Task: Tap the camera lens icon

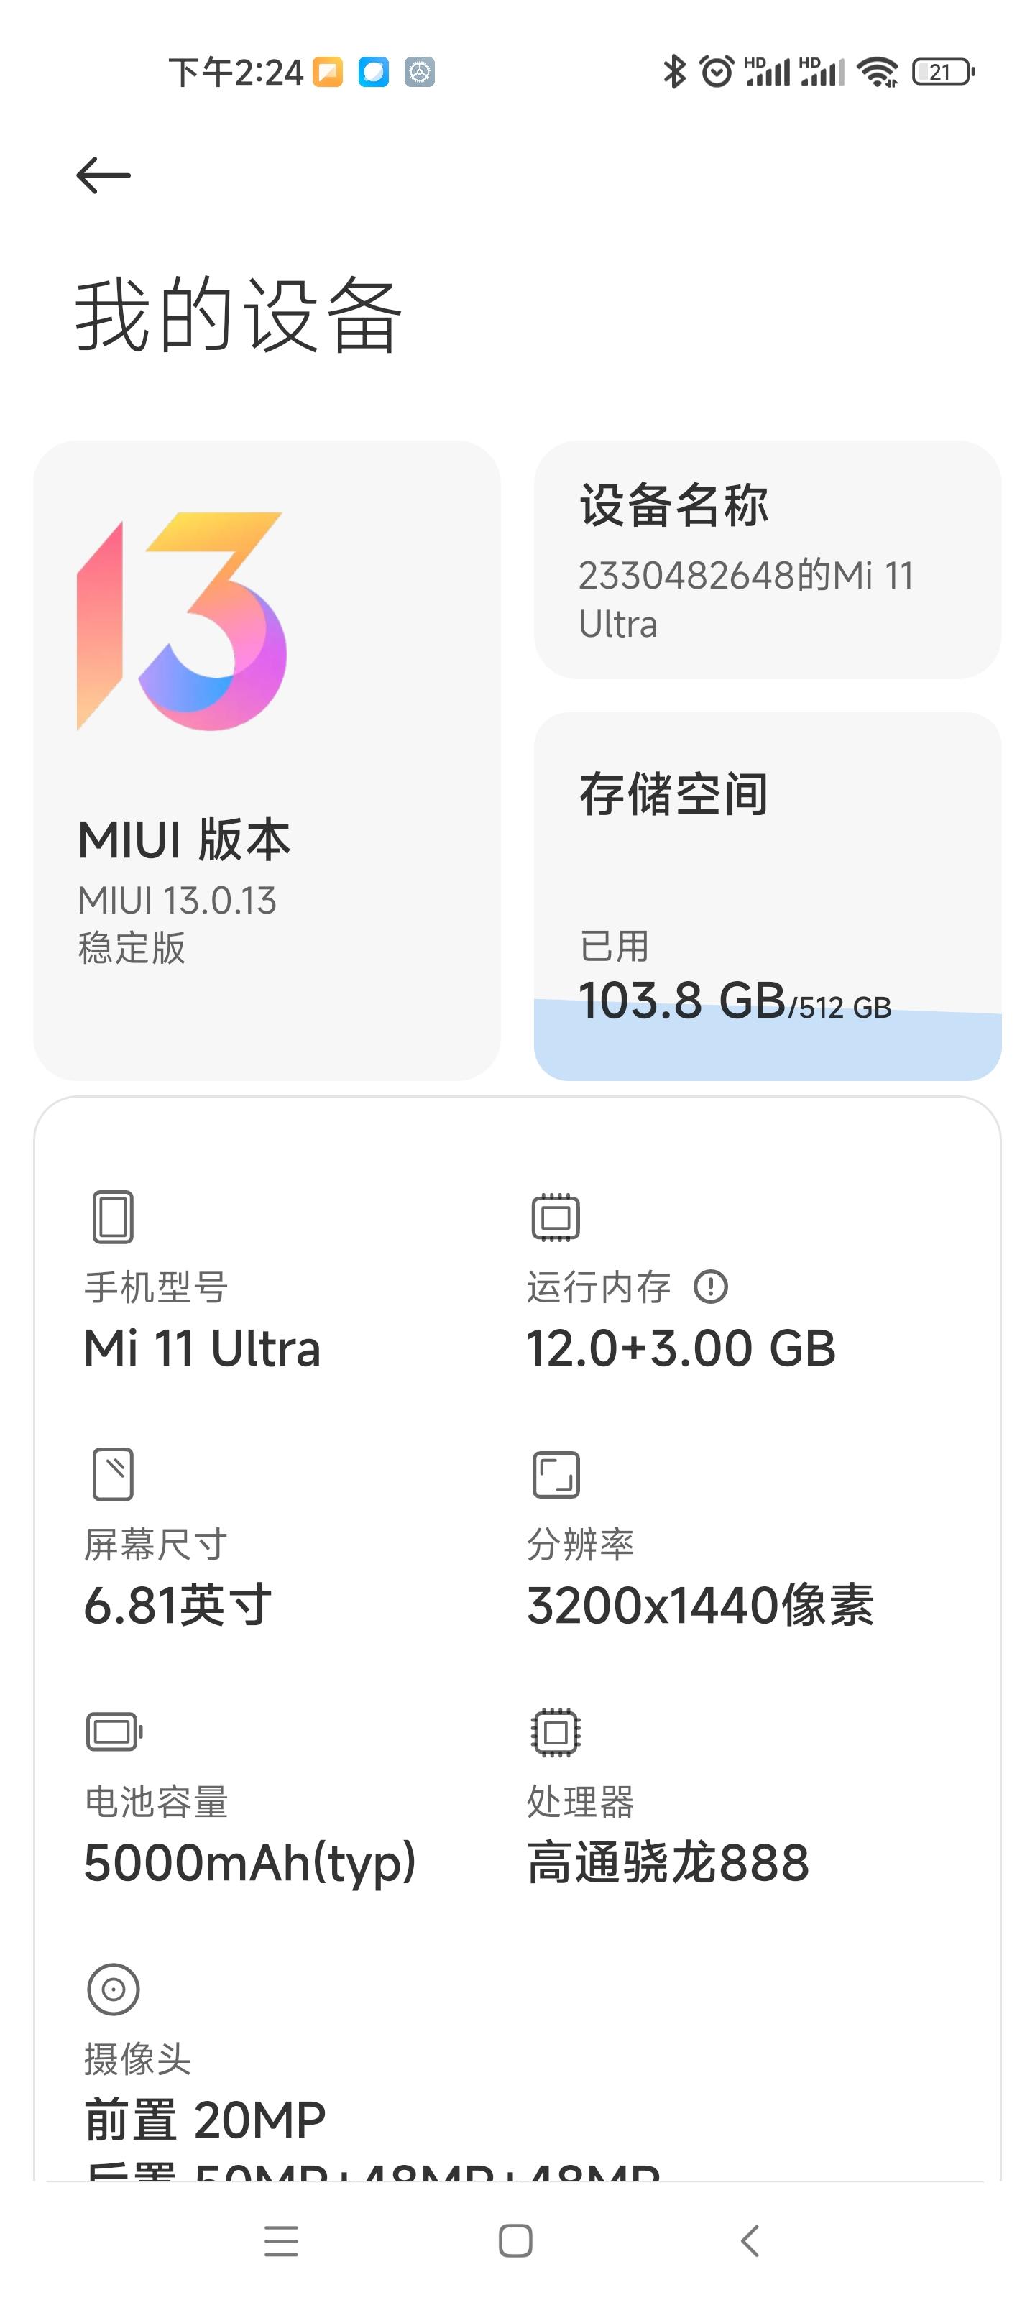Action: [x=114, y=1989]
